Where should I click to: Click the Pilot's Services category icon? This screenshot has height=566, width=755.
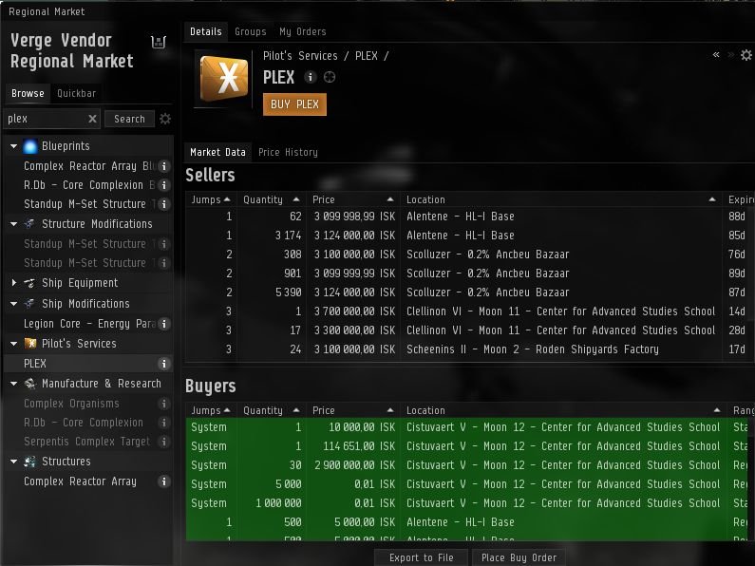click(x=30, y=343)
